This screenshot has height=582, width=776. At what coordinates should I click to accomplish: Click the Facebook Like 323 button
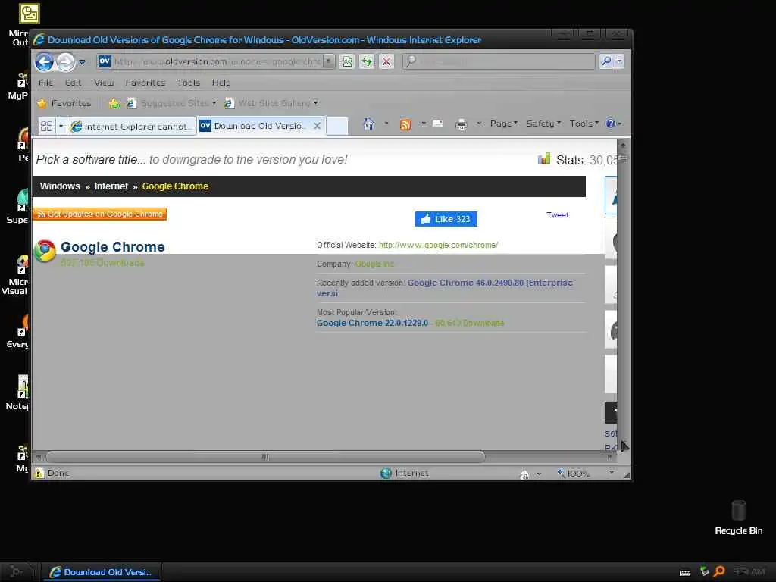[x=446, y=219]
